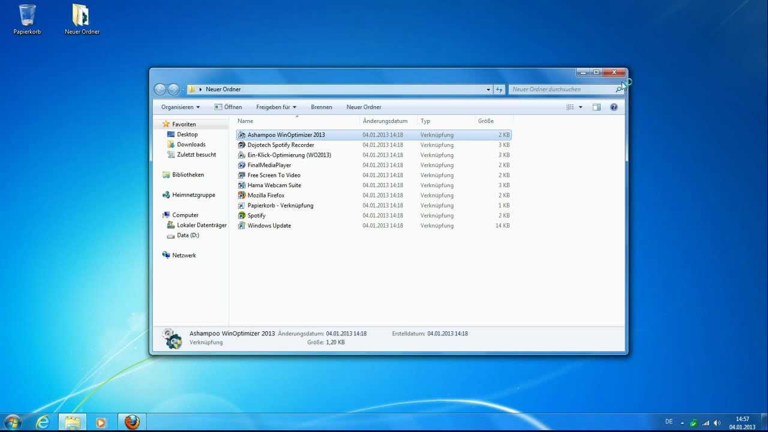
Task: Click the Spotify shortcut icon
Action: click(x=242, y=215)
